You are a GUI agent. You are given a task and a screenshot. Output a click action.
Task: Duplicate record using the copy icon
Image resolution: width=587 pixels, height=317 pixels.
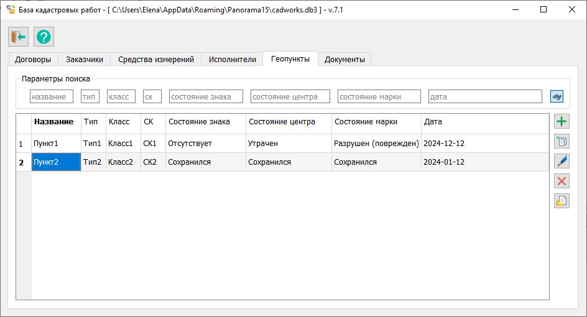pyautogui.click(x=562, y=141)
